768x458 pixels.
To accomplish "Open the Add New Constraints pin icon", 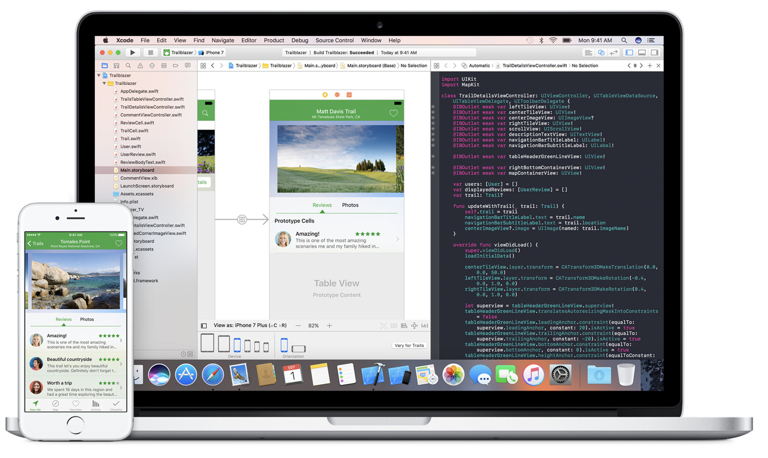I will pos(414,325).
